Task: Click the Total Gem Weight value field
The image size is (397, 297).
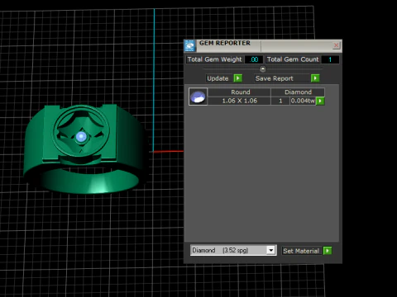Action: tap(254, 59)
